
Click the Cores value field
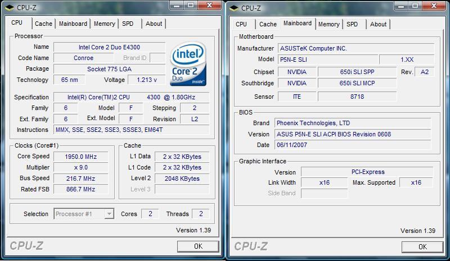coord(150,214)
